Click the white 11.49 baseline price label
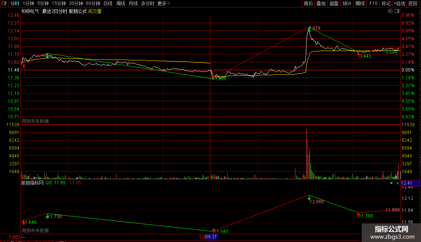421x242 pixels. coord(13,70)
